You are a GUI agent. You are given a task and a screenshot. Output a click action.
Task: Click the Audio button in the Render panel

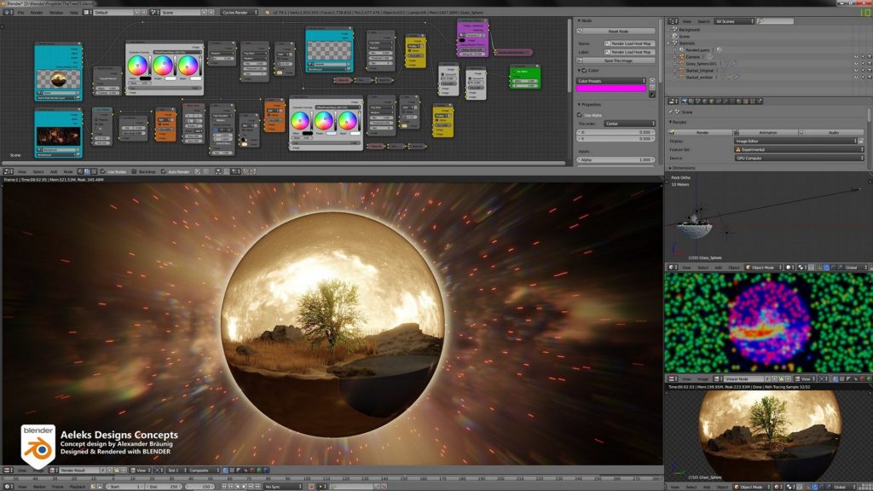coord(831,132)
